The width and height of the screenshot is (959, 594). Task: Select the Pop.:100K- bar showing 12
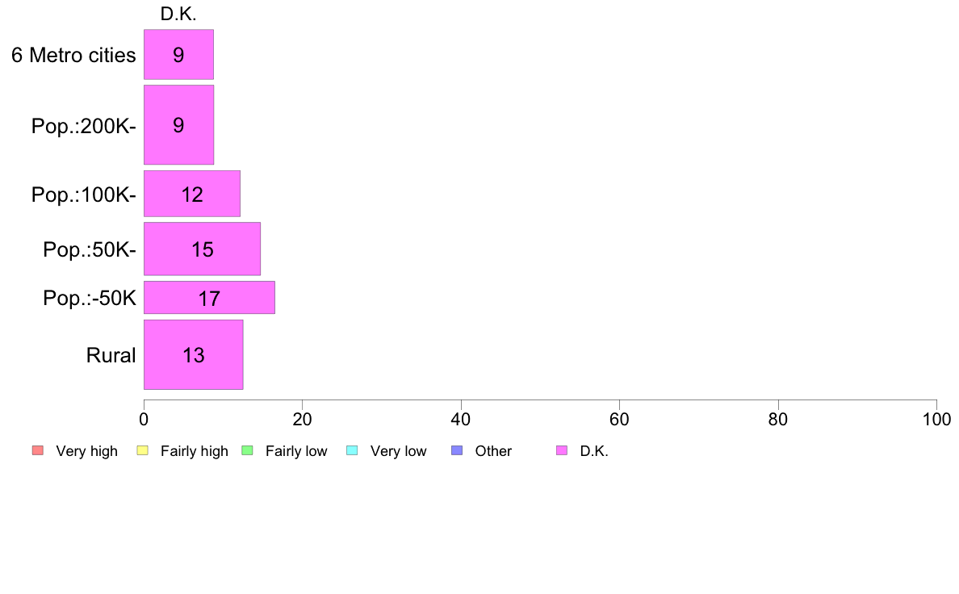192,194
